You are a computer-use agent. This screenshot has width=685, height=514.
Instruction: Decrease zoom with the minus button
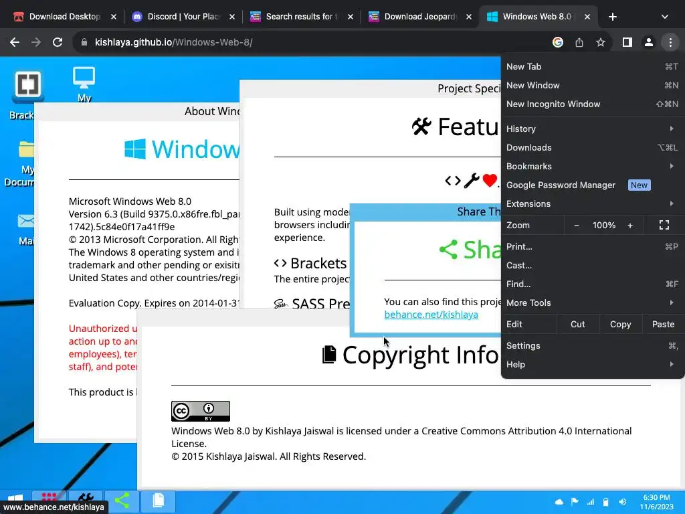click(576, 226)
